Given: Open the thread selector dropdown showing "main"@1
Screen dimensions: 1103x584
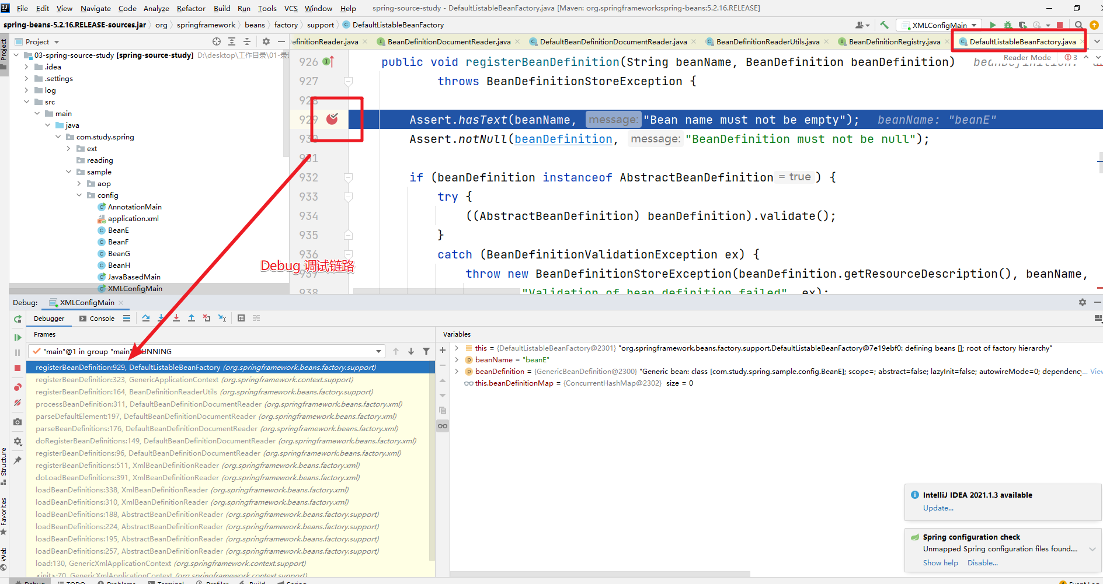Looking at the screenshot, I should [x=208, y=351].
